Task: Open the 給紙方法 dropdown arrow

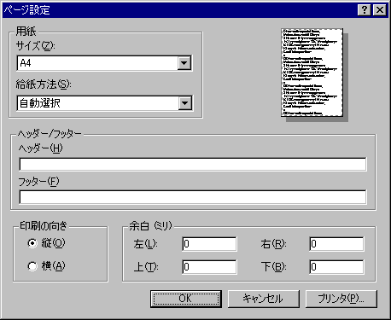Action: pyautogui.click(x=184, y=103)
